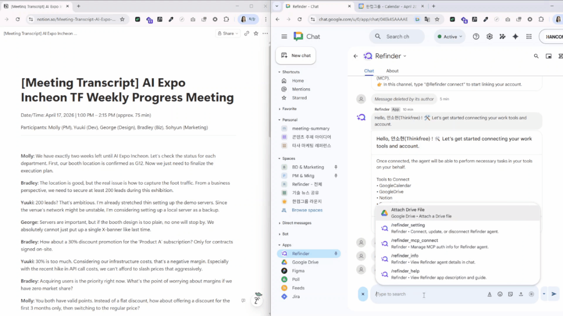
Task: Open the Active status dropdown
Action: (449, 36)
